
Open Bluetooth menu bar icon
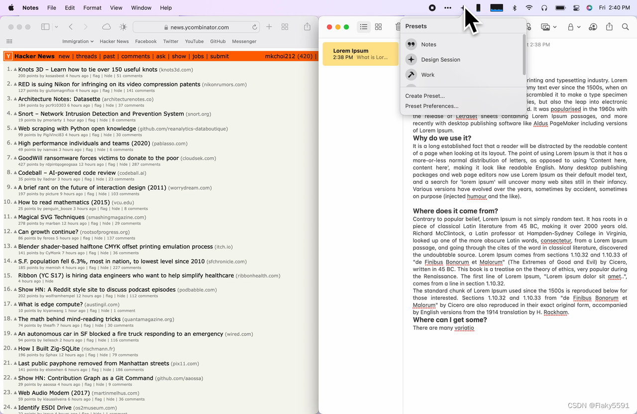515,7
